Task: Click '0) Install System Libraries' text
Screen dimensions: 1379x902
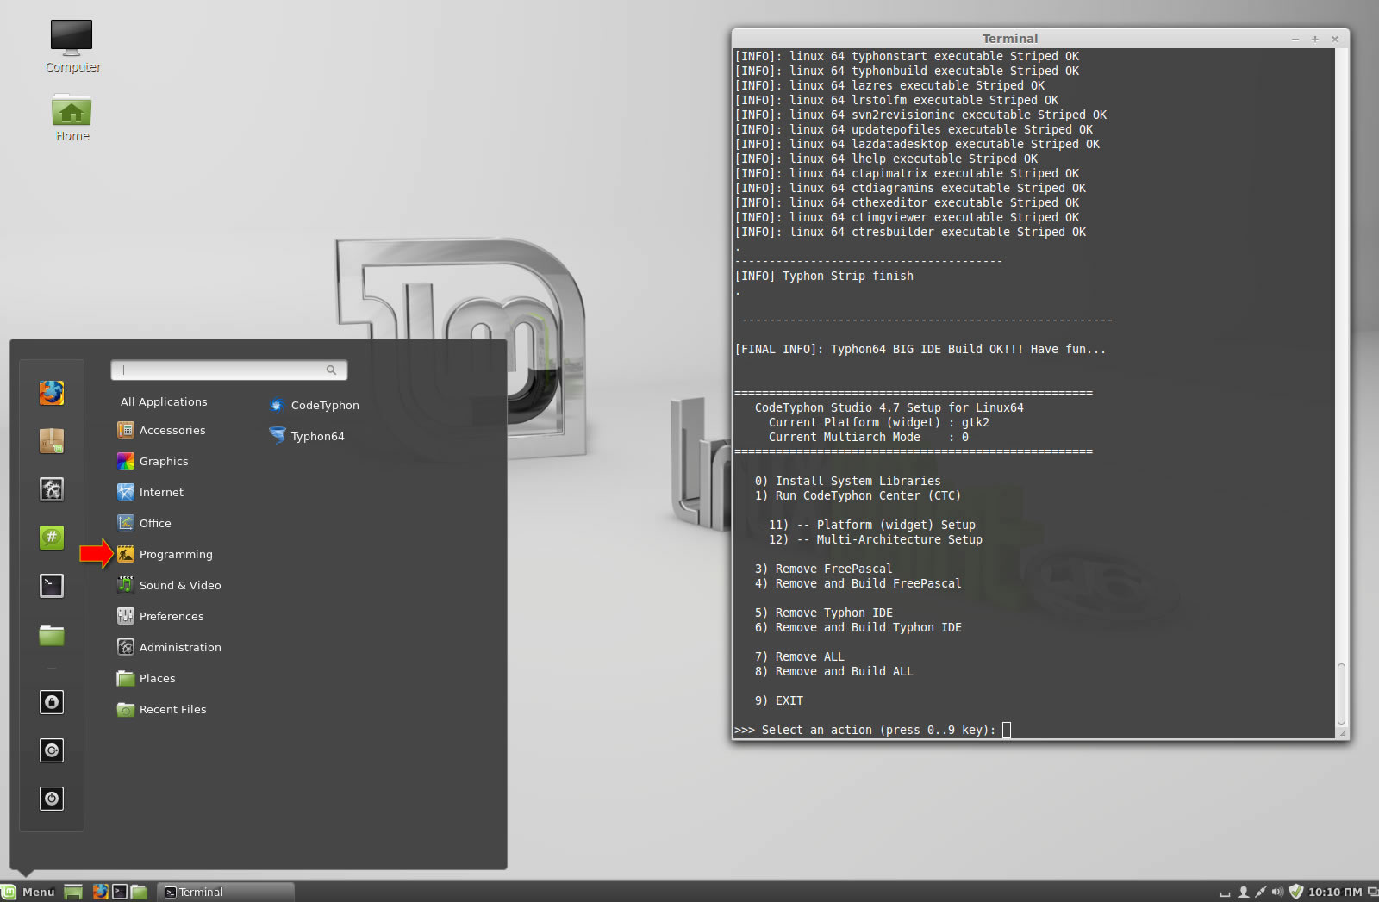Action: (x=847, y=481)
